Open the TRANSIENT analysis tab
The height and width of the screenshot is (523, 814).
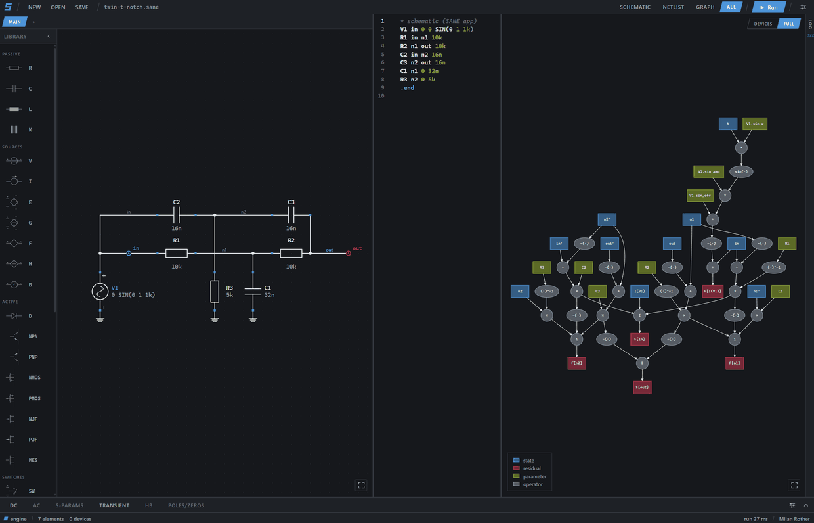pos(114,505)
